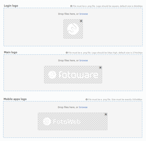This screenshot has width=146, height=141.
Task: Click the Mobile apps logo section heading
Action: click(x=15, y=99)
